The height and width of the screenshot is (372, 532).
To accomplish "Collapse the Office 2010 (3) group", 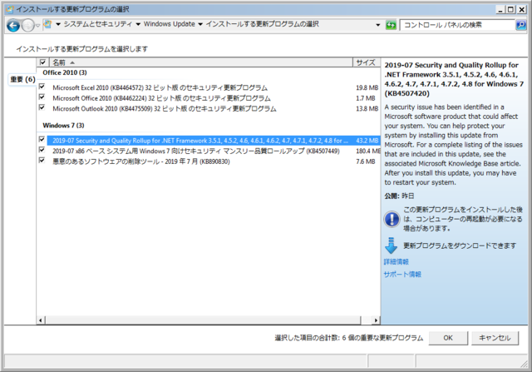I will (x=65, y=72).
